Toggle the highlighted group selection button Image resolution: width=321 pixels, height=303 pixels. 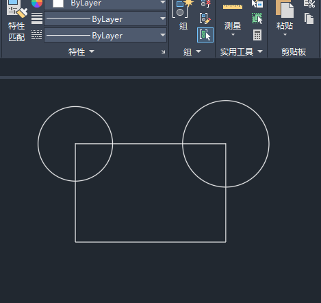(205, 35)
